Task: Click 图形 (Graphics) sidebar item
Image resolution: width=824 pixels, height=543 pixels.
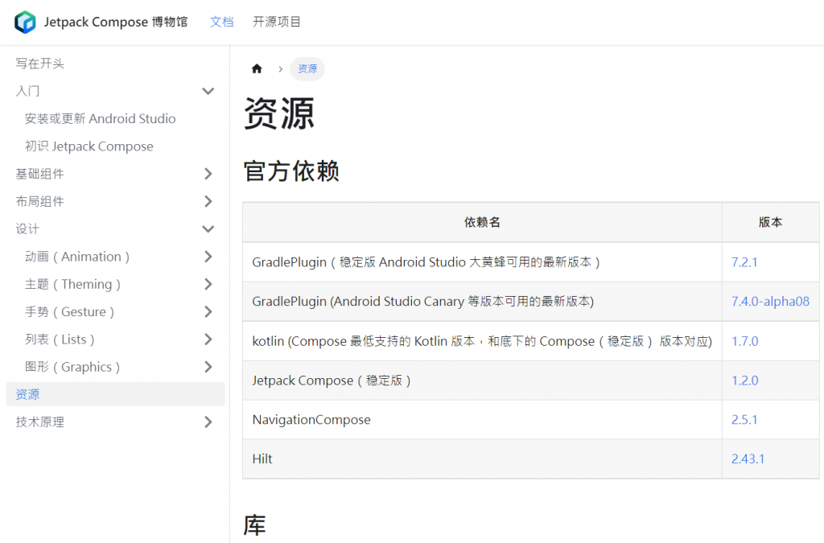Action: (72, 367)
